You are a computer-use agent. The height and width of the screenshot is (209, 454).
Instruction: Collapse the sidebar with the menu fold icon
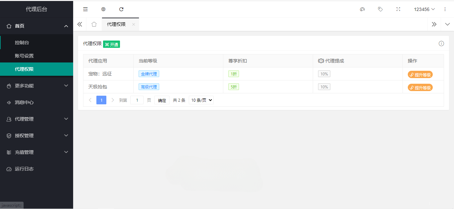(85, 9)
